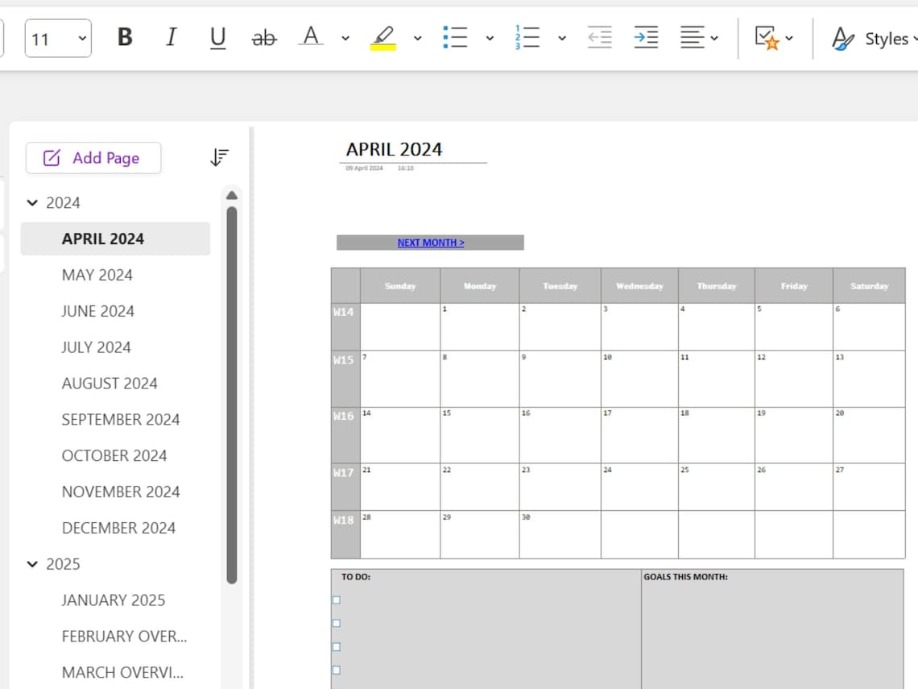Toggle underline formatting

(217, 37)
